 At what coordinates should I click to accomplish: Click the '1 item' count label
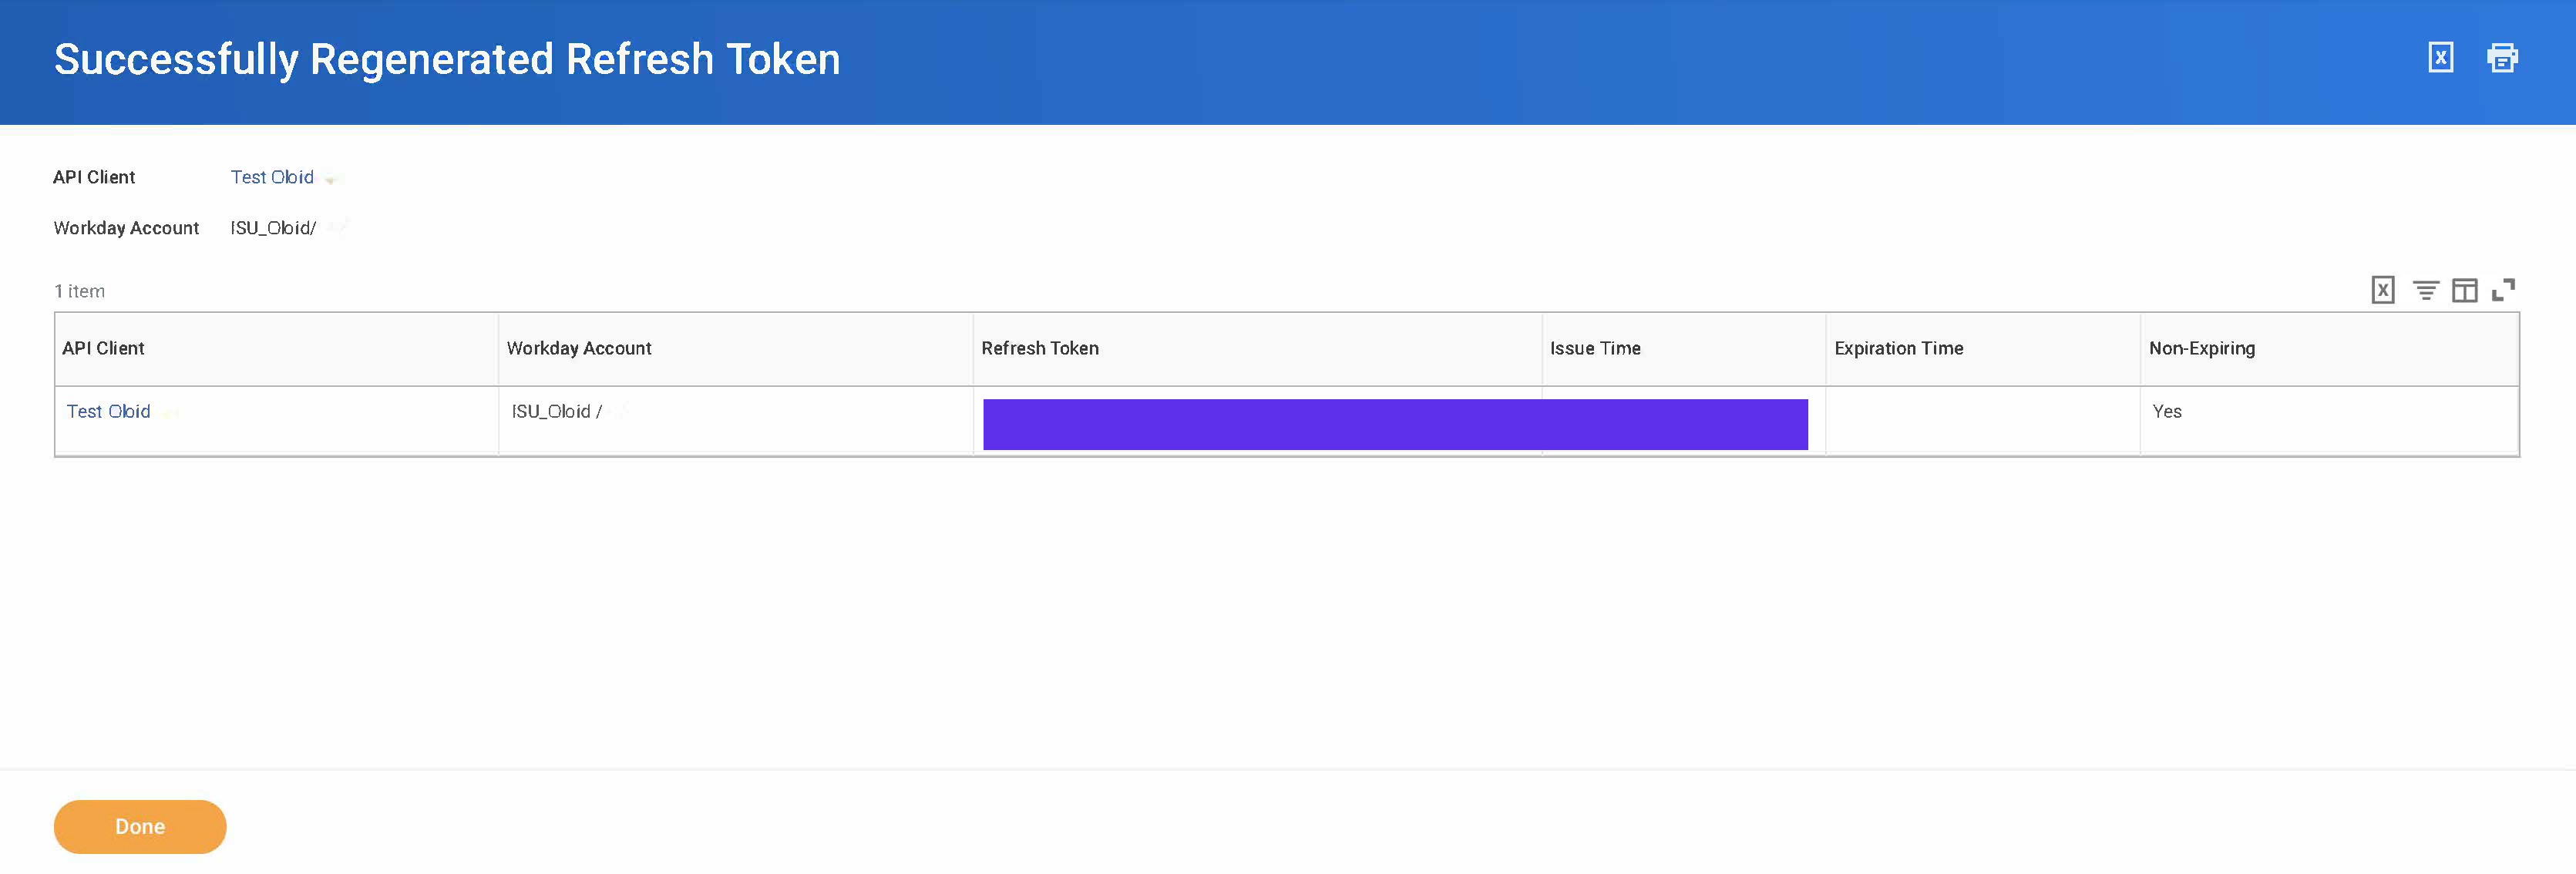pos(79,291)
